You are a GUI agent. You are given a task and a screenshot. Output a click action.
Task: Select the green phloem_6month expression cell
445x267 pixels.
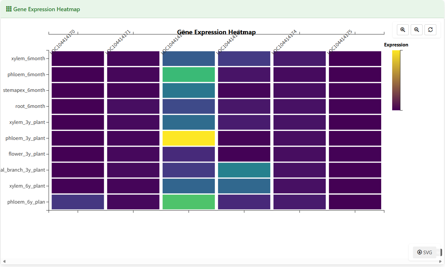click(x=189, y=74)
